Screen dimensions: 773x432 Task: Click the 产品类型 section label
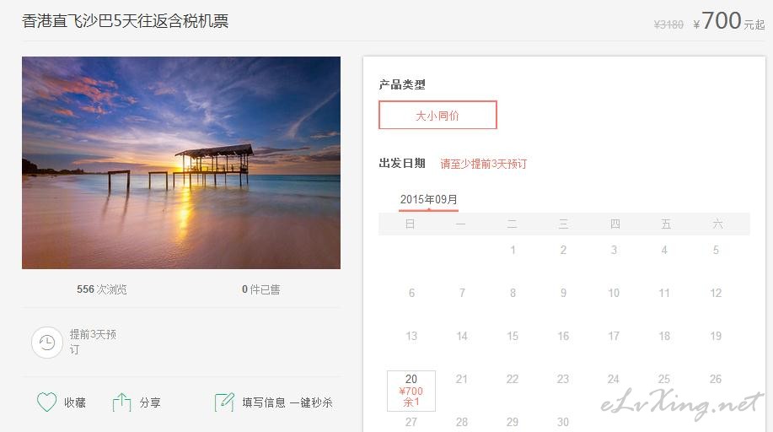click(402, 84)
